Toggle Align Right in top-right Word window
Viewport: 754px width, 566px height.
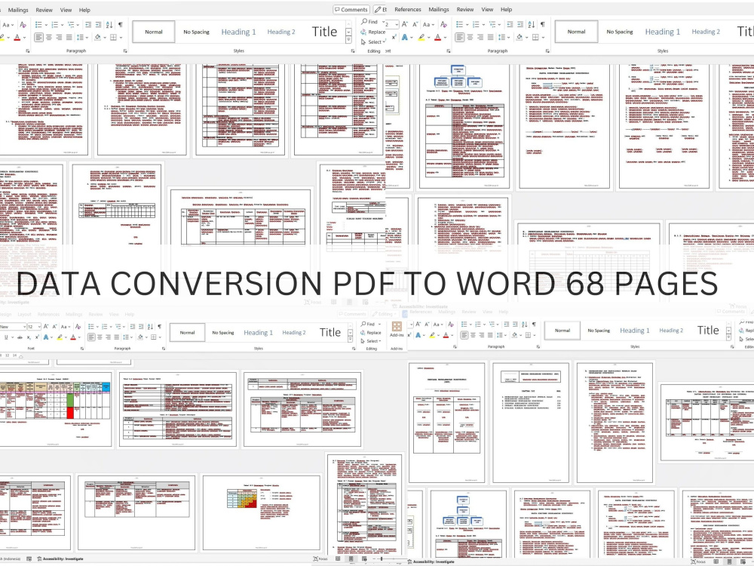[x=480, y=38]
